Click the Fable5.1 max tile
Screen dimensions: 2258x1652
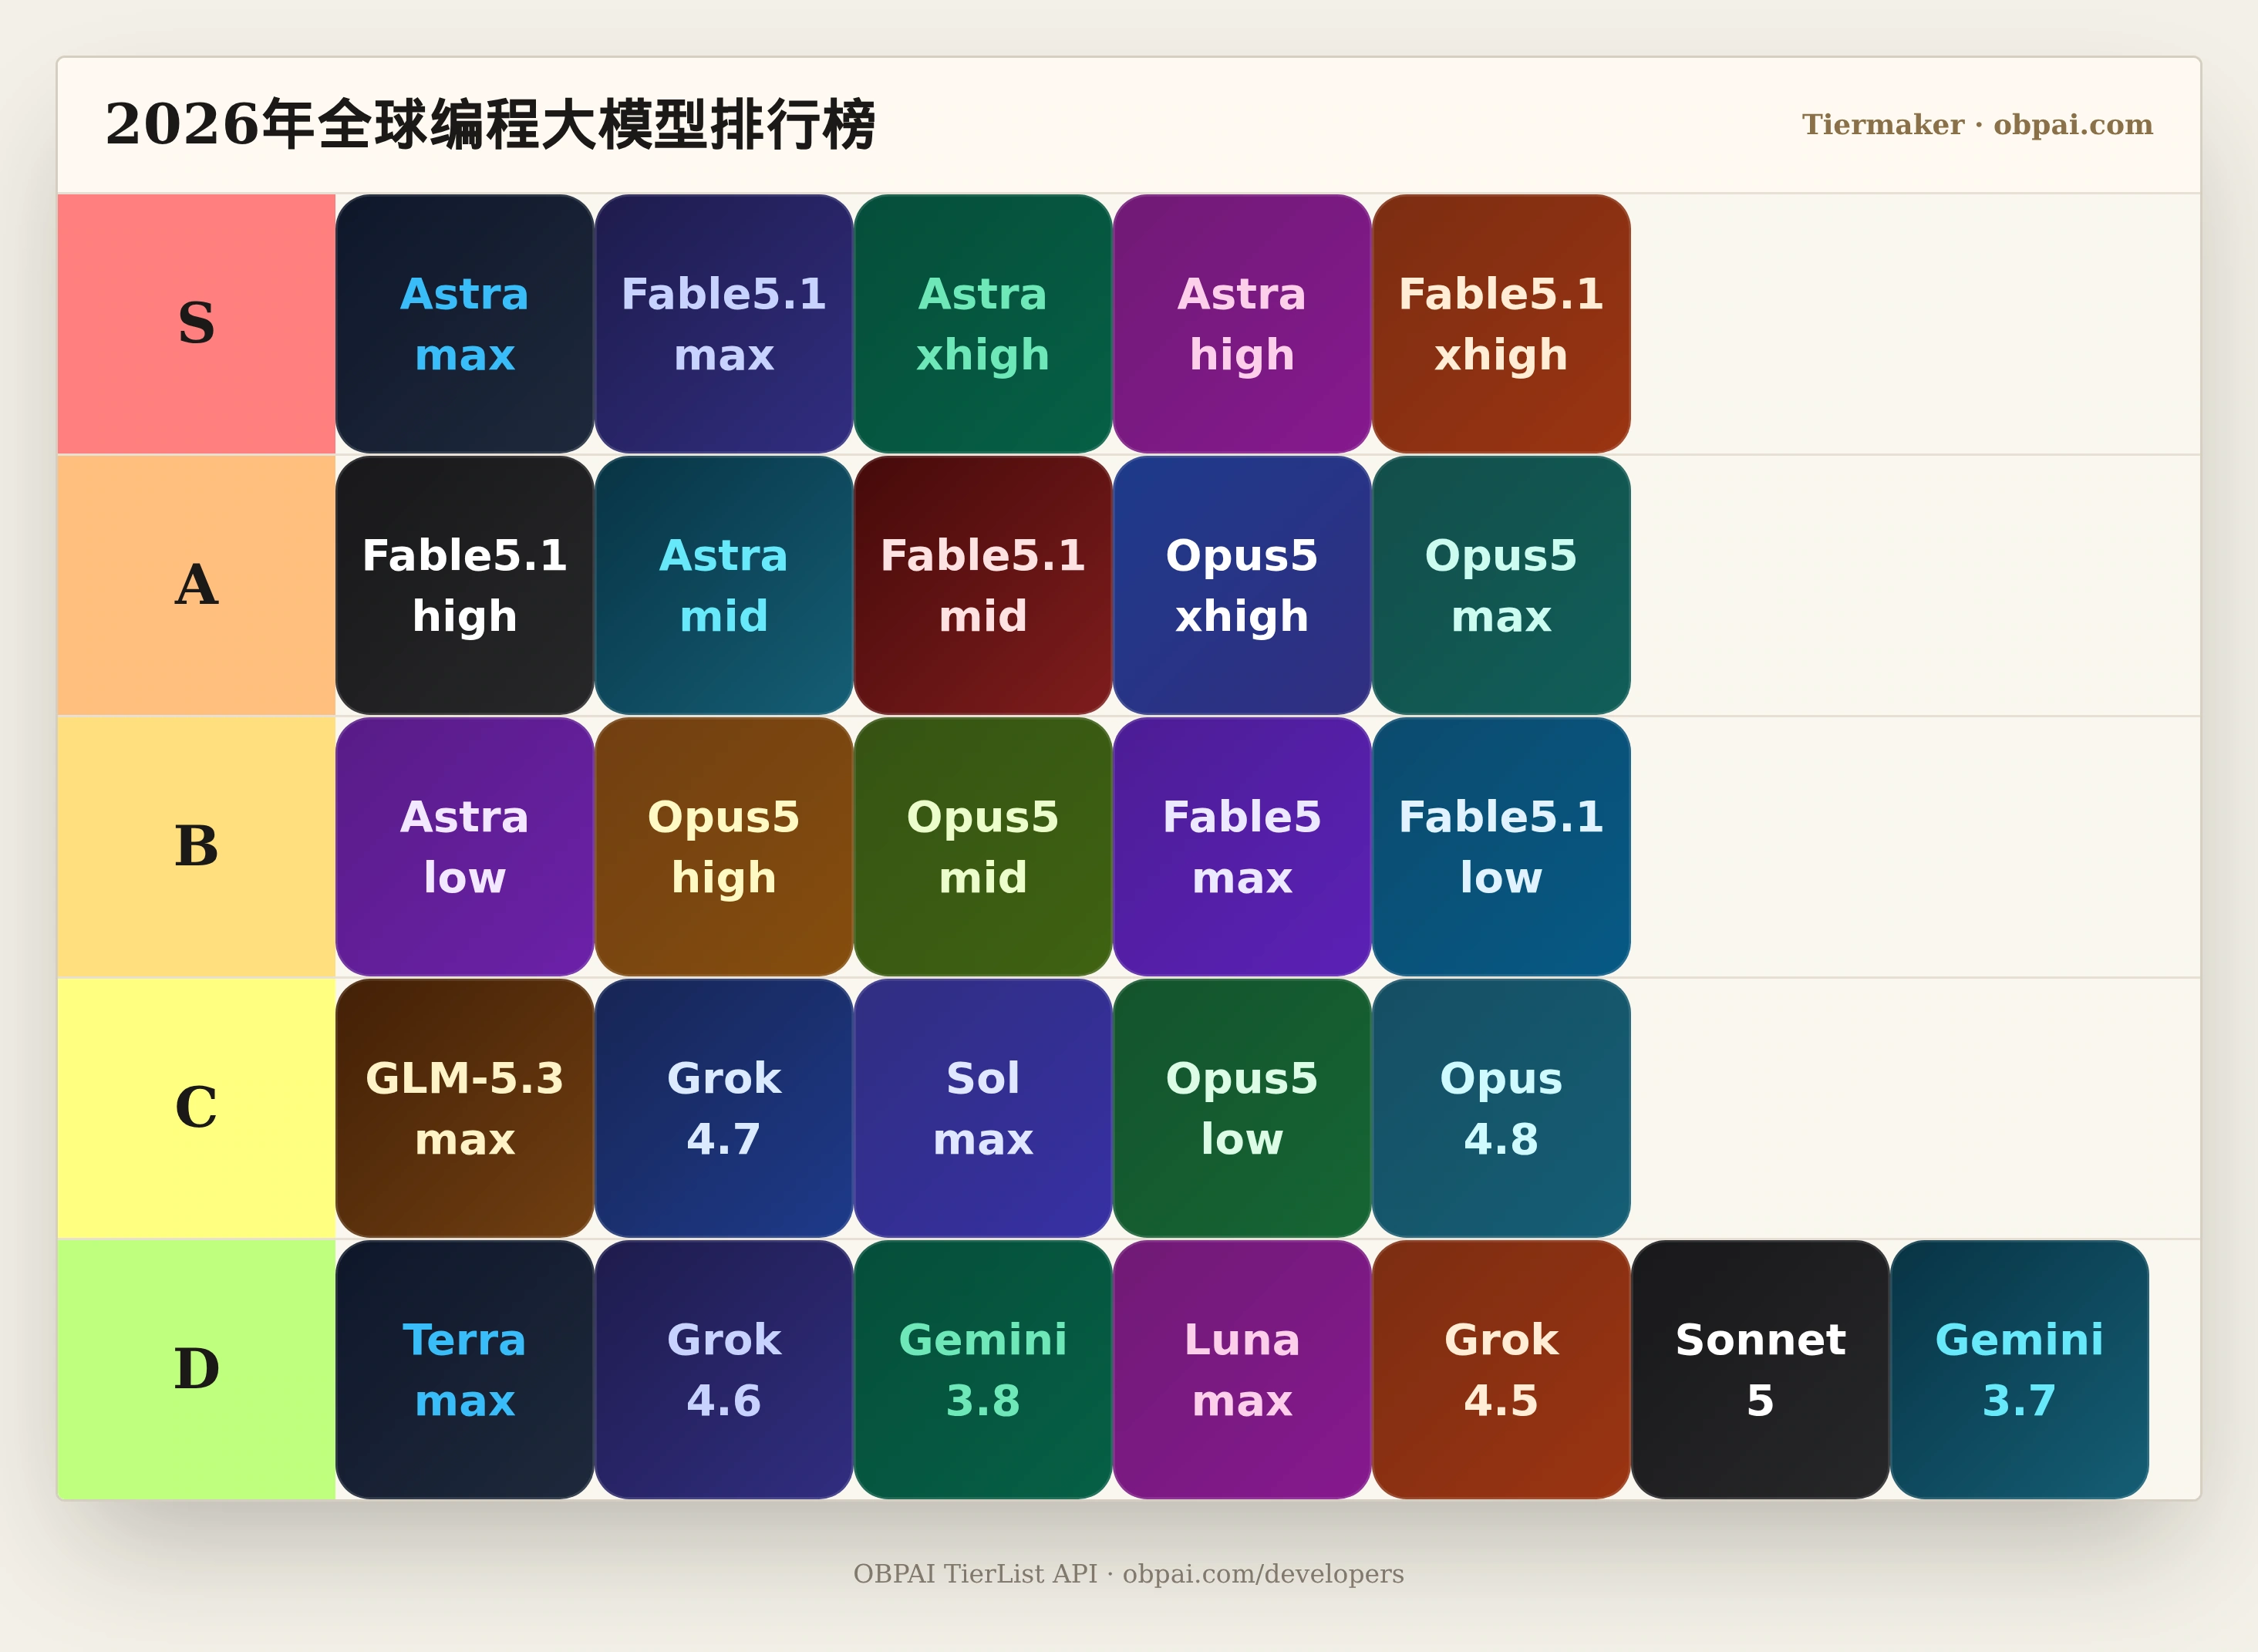724,324
